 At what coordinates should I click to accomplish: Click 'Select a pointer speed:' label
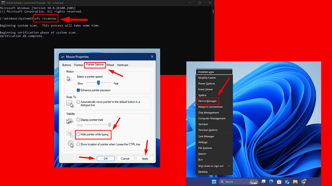tap(90, 77)
